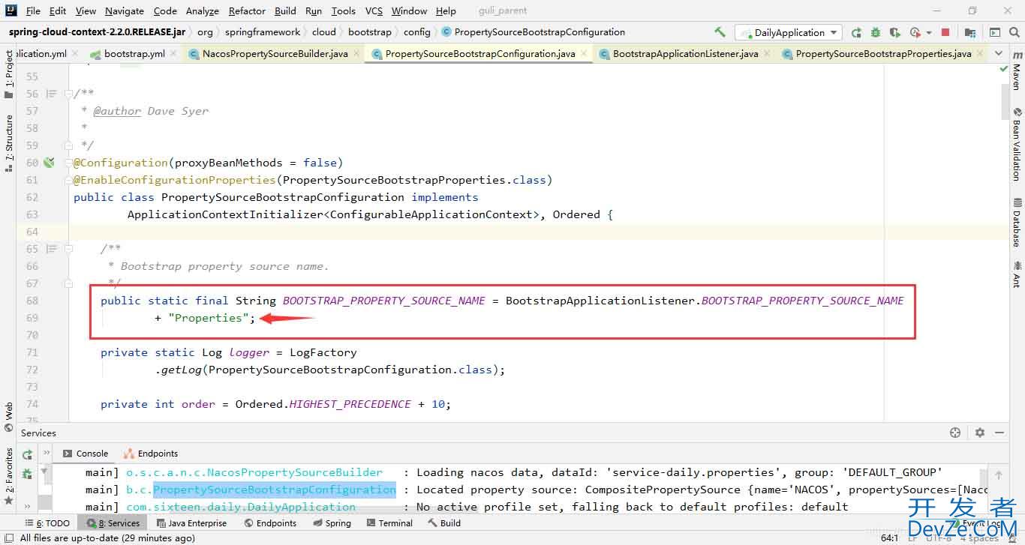
Task: Open the Database tool window
Action: tap(1017, 222)
